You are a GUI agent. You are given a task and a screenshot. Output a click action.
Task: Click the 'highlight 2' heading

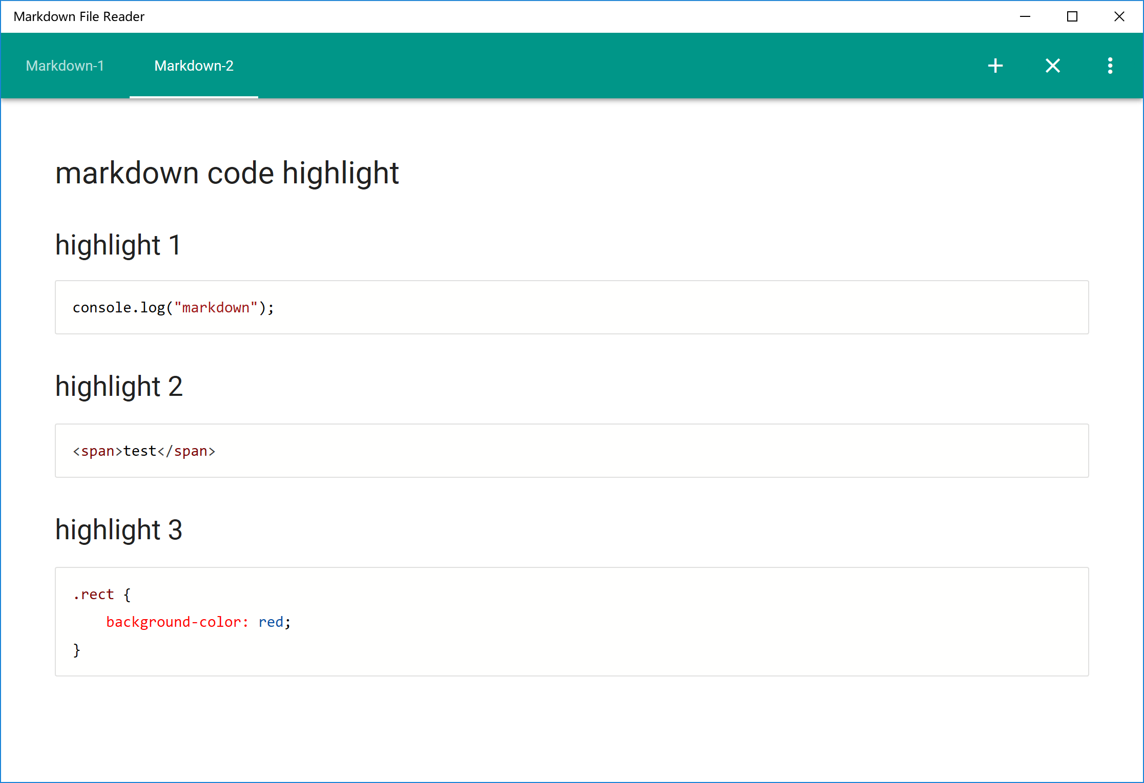(119, 386)
